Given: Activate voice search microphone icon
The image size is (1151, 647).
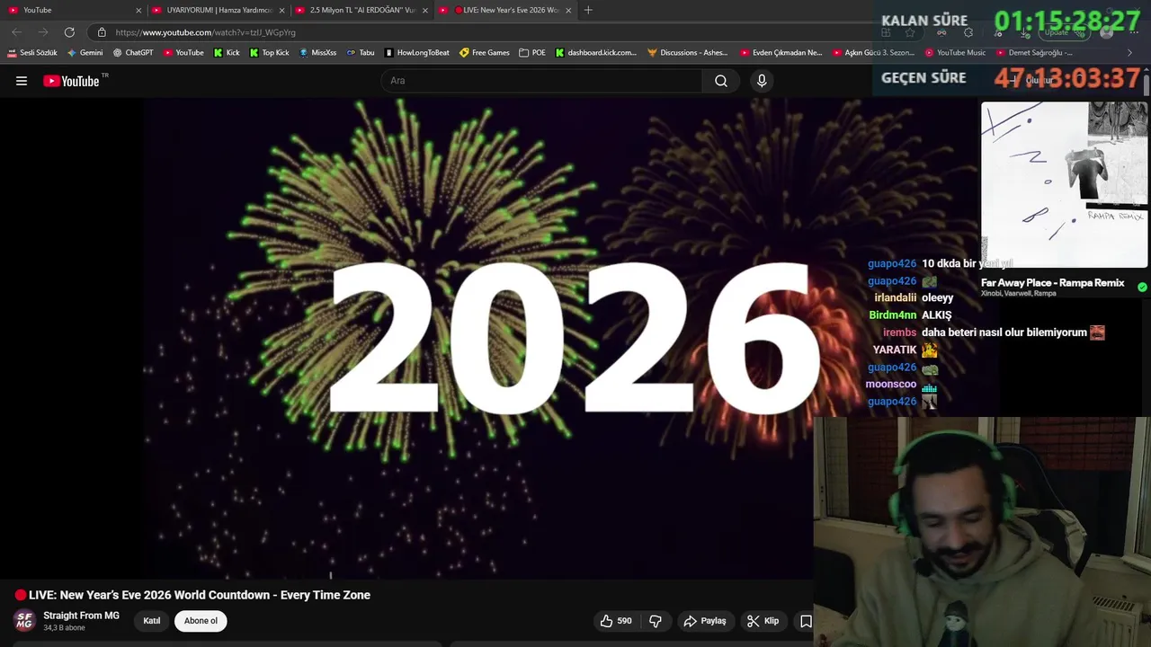Looking at the screenshot, I should coord(762,81).
